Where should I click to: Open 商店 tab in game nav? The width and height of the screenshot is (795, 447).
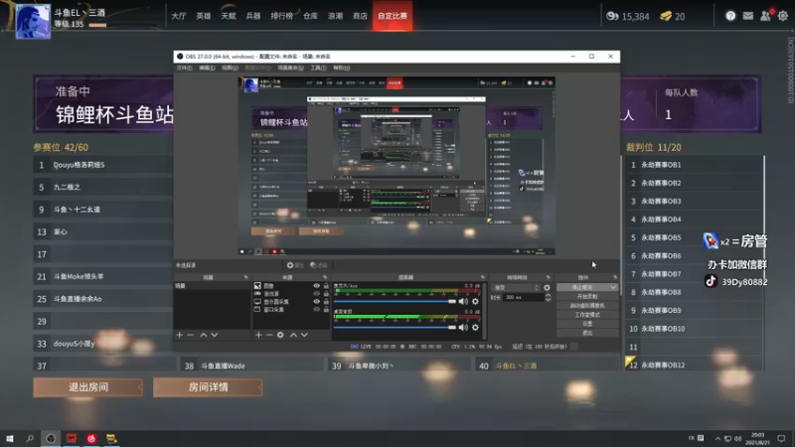360,16
